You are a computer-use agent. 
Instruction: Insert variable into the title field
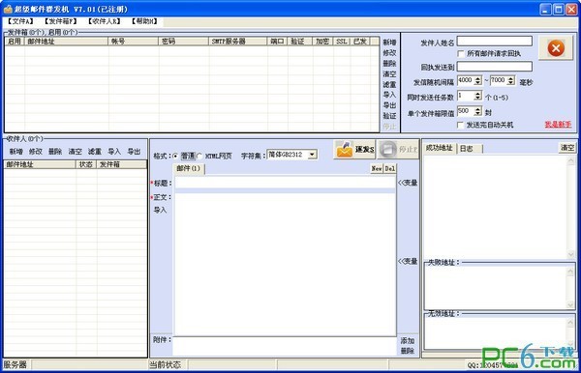[x=408, y=183]
